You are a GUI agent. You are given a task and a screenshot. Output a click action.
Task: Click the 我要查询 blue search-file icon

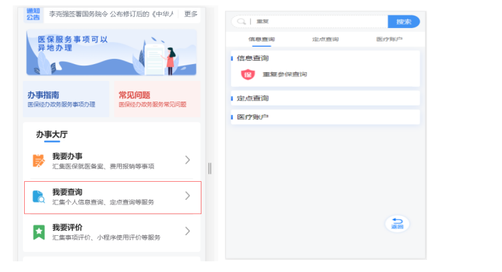tap(39, 196)
